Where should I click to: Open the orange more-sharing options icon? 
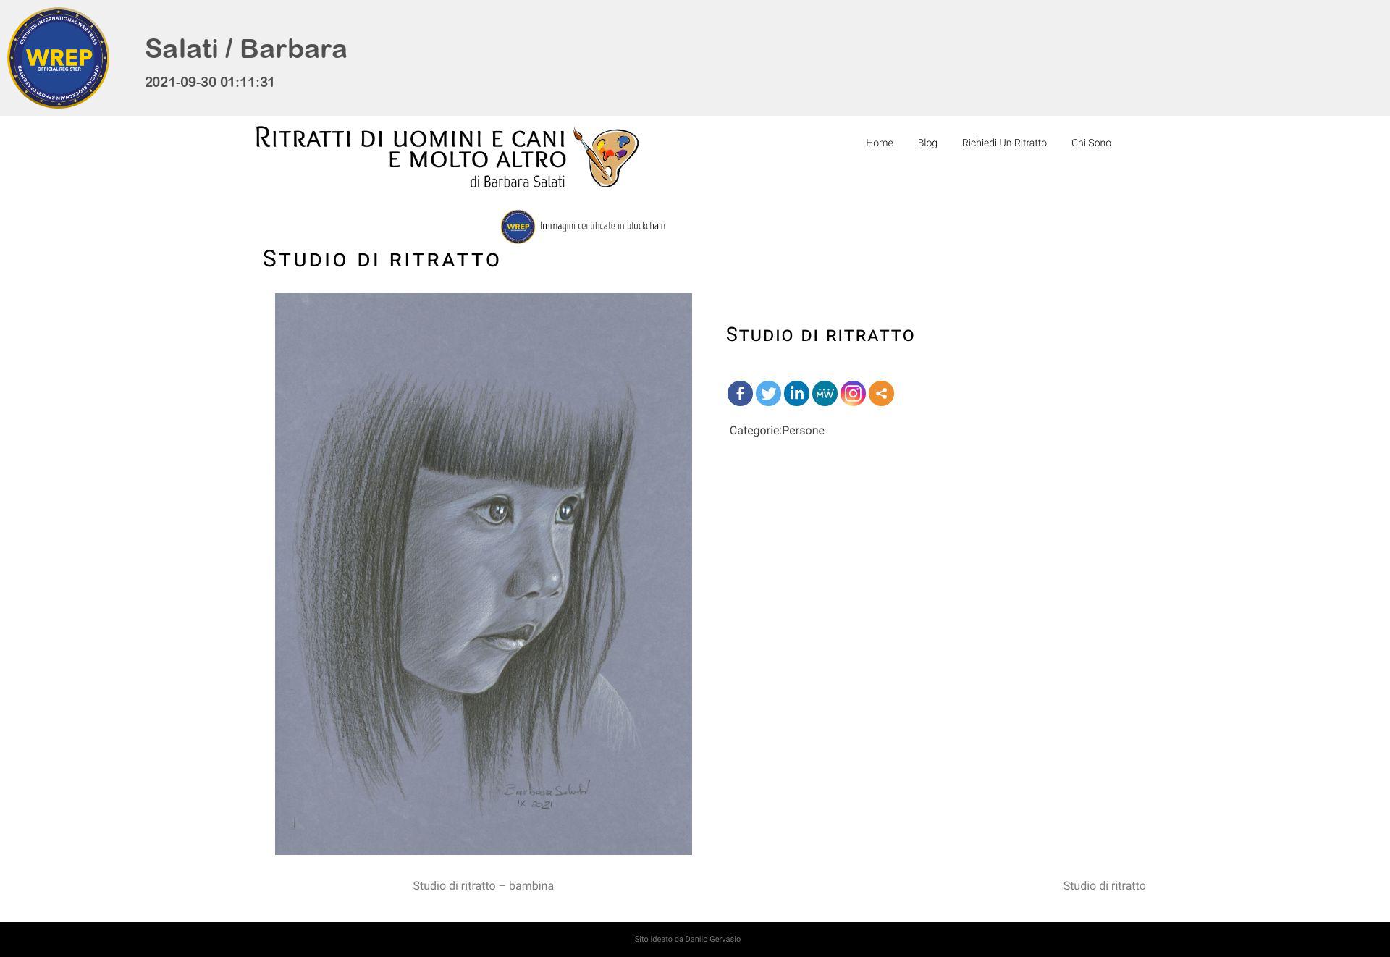click(881, 394)
